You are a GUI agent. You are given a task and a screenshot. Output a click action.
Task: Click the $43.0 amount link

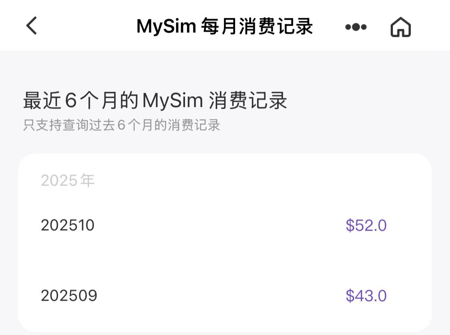pyautogui.click(x=366, y=296)
